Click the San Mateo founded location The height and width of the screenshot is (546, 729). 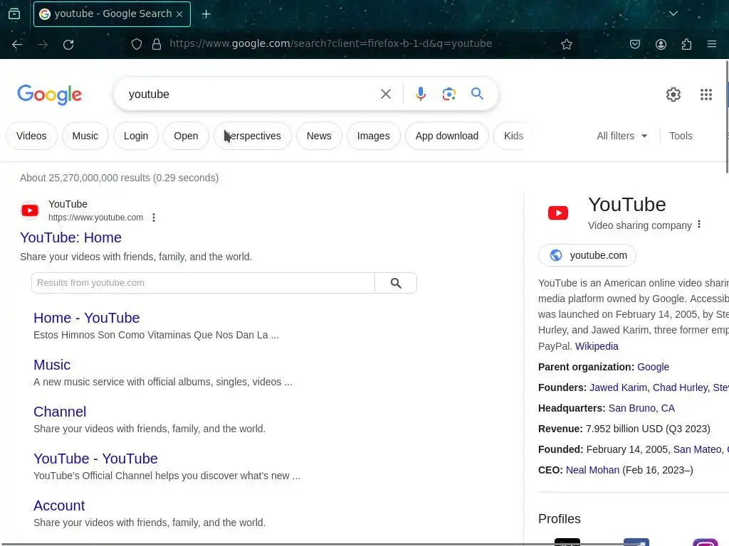click(x=698, y=449)
